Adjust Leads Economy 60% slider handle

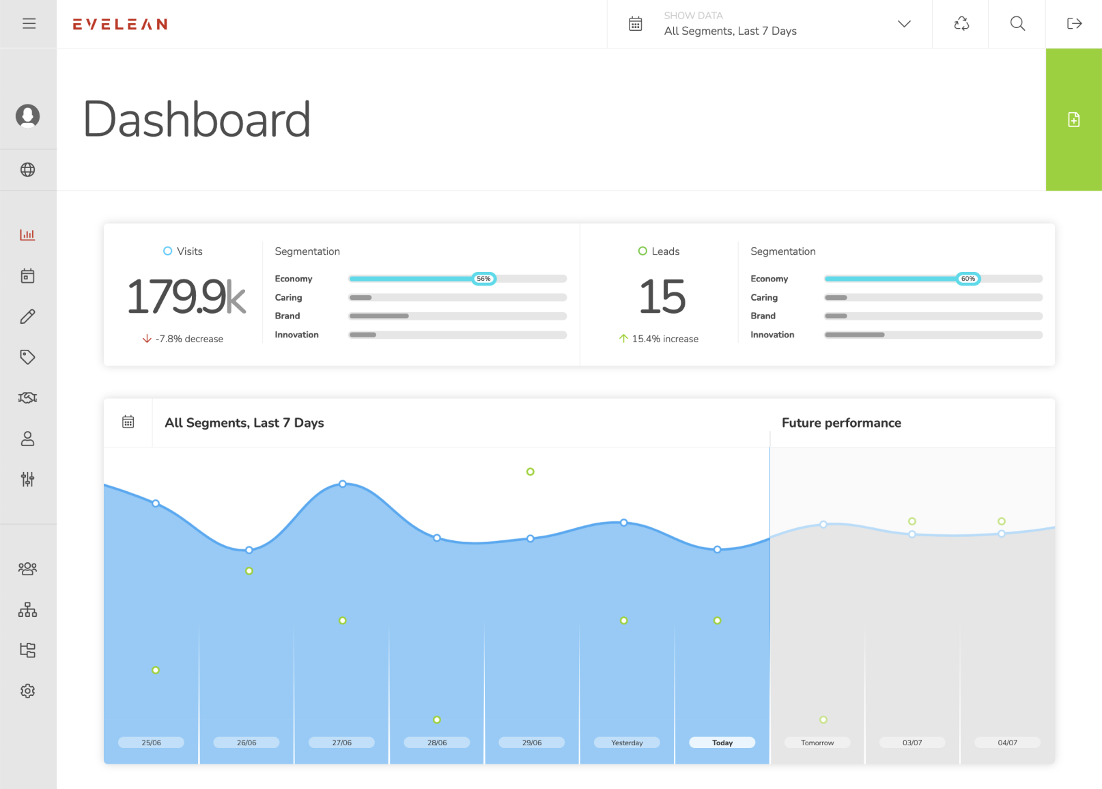pyautogui.click(x=968, y=279)
